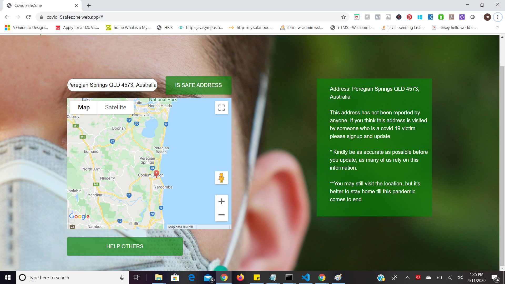
Task: Switch map to Satellite view
Action: [x=115, y=107]
